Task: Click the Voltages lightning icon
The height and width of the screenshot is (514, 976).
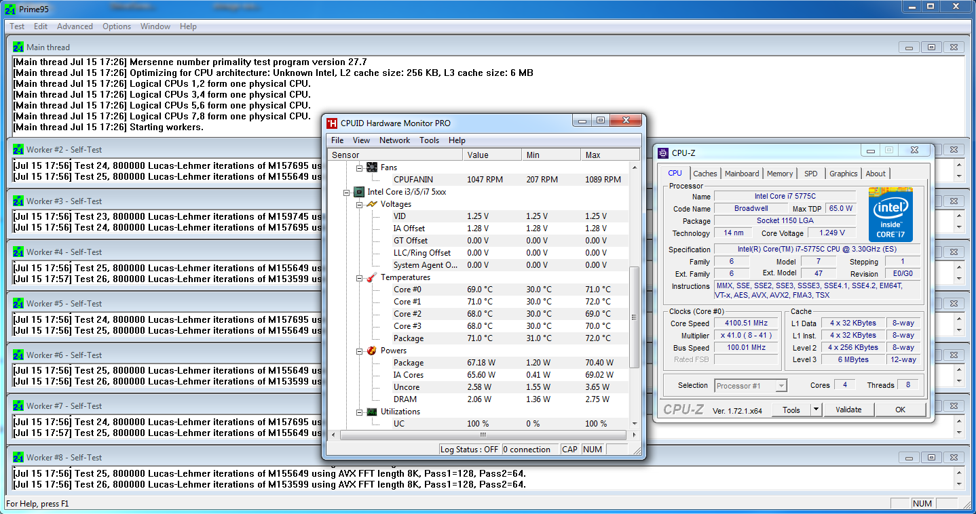Action: click(x=372, y=204)
